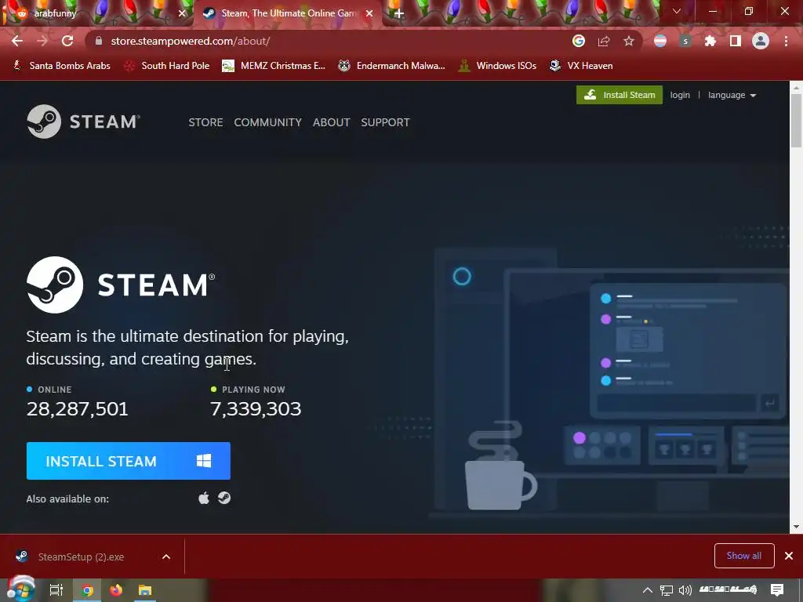Click the Chrome taskbar icon

pyautogui.click(x=88, y=590)
